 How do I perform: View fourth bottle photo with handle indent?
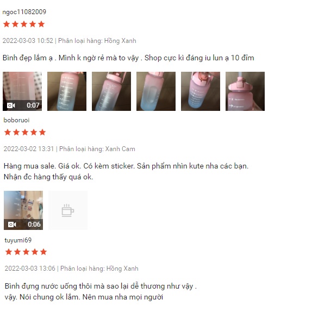point(156,91)
